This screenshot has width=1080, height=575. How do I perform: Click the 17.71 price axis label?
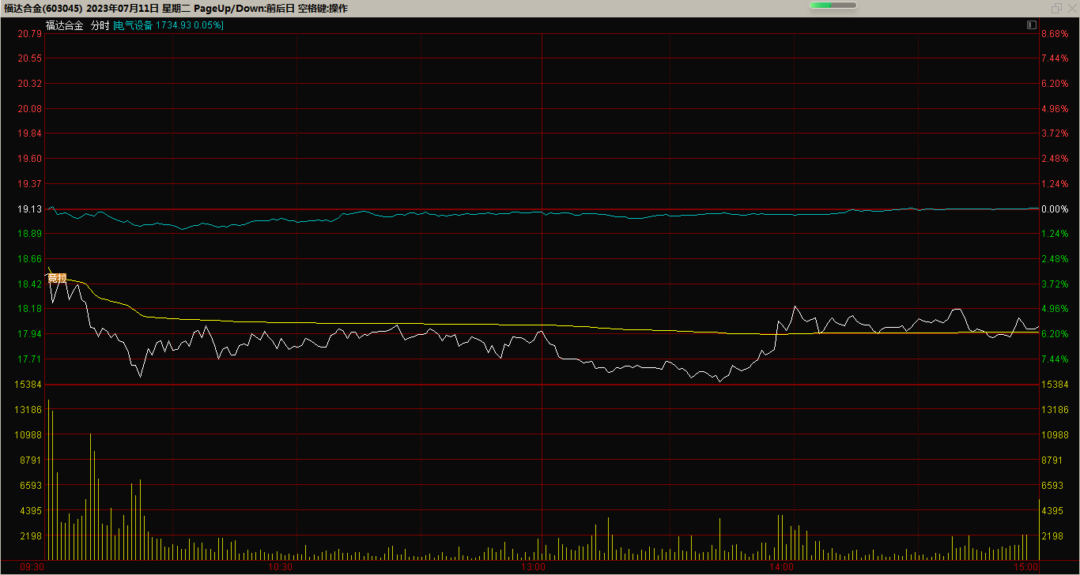pyautogui.click(x=30, y=359)
